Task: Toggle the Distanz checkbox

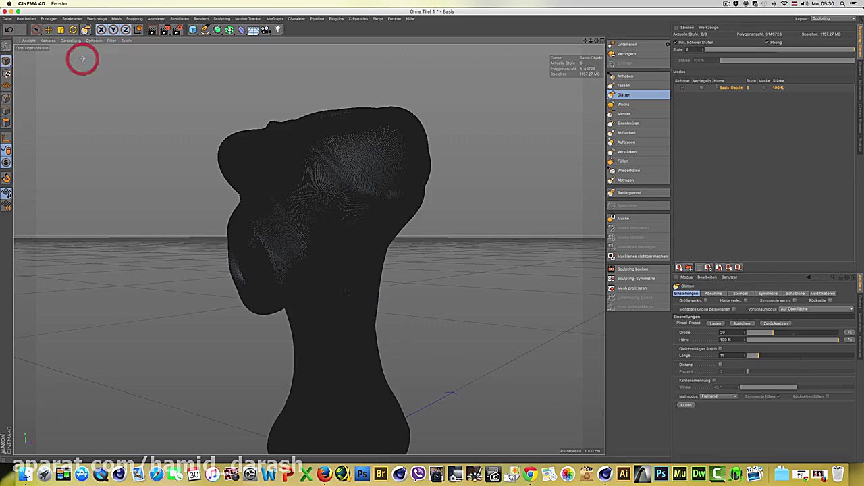Action: (x=720, y=364)
